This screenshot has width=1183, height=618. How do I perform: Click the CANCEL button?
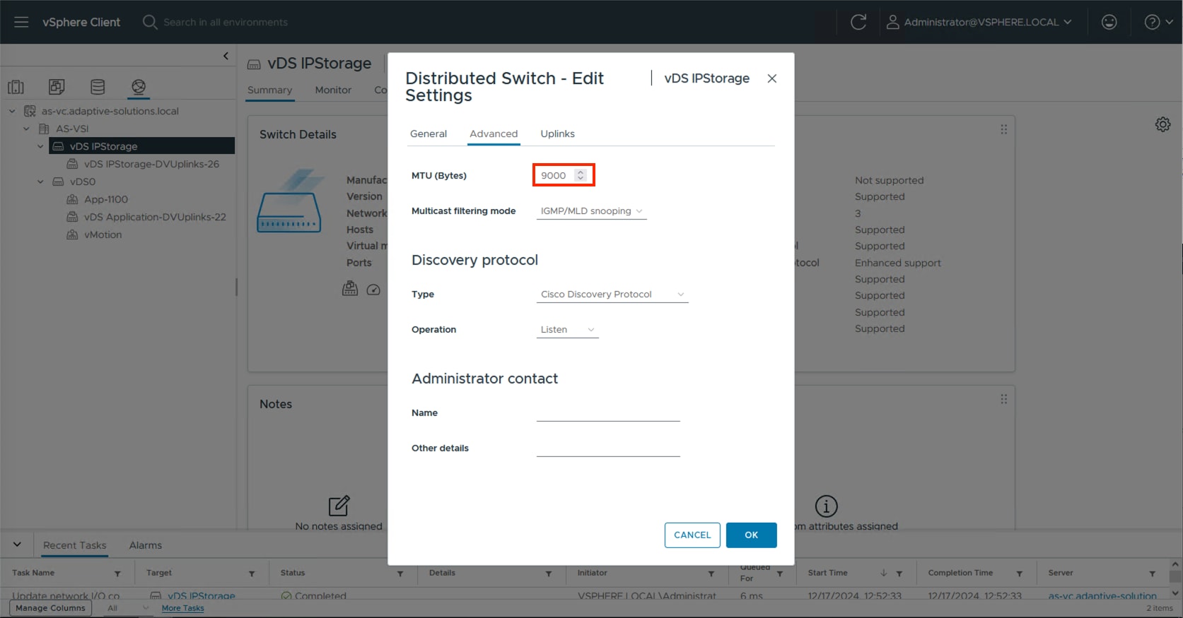(692, 535)
